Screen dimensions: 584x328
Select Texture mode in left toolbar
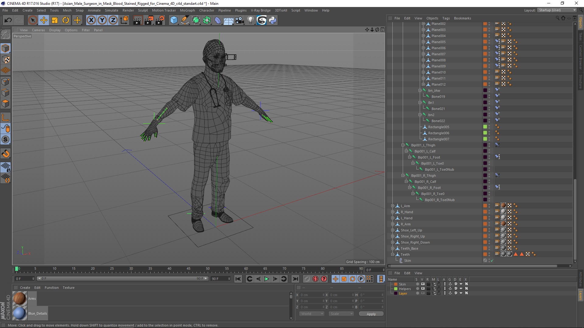point(5,59)
